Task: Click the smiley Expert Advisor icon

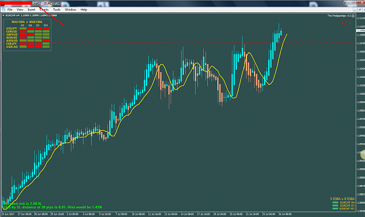Action: [x=353, y=16]
